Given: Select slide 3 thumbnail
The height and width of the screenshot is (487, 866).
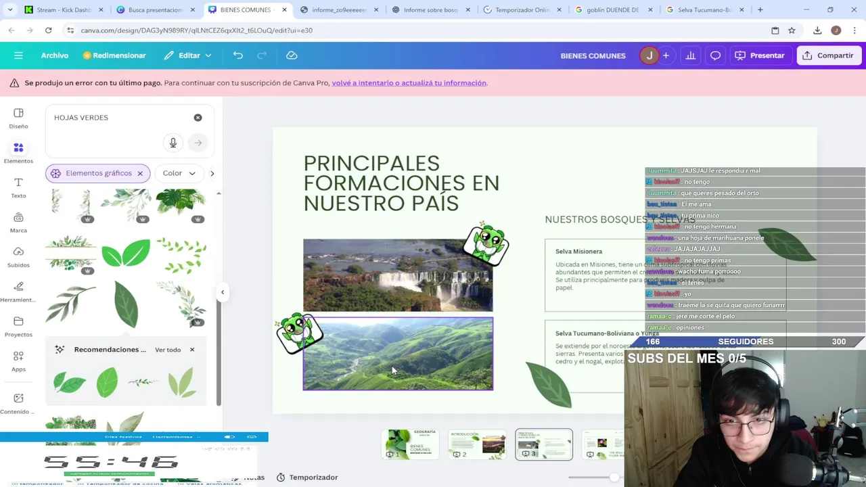Looking at the screenshot, I should [544, 444].
